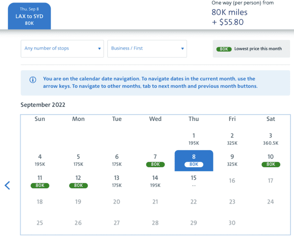Pick September 6 at 175K miles

tap(117, 160)
